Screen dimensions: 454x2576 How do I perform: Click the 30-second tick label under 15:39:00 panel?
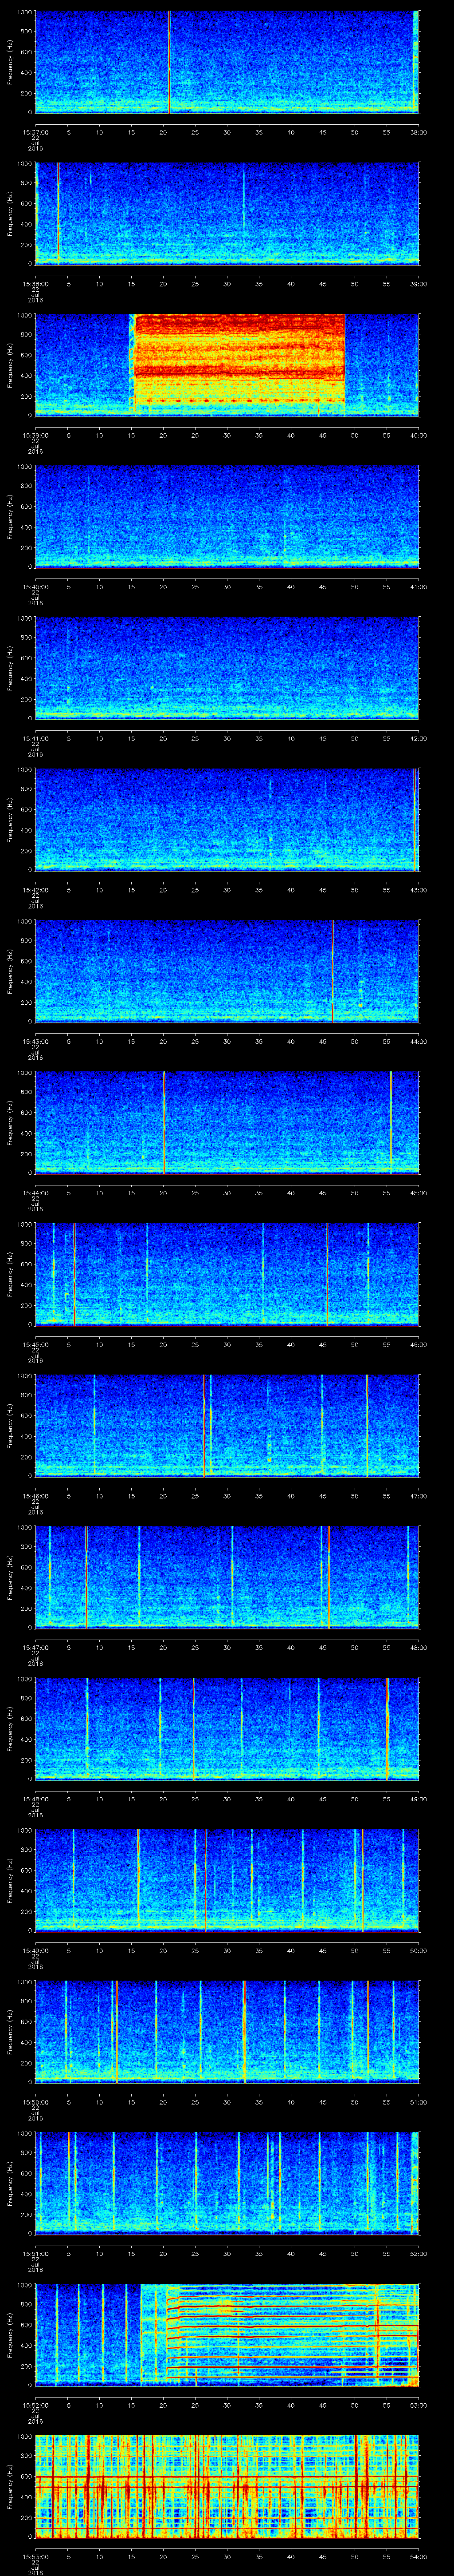(x=227, y=434)
